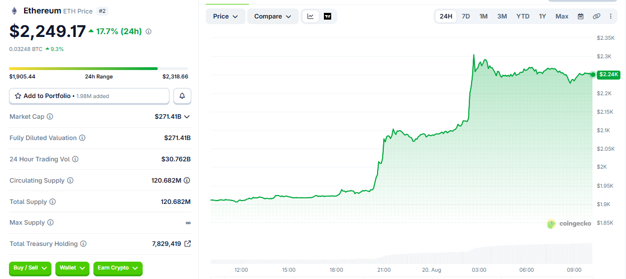Open the 24h price change info icon
This screenshot has width=626, height=279.
[x=148, y=31]
